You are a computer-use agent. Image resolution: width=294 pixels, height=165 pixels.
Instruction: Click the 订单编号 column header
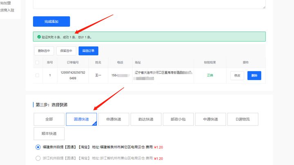[73, 62]
